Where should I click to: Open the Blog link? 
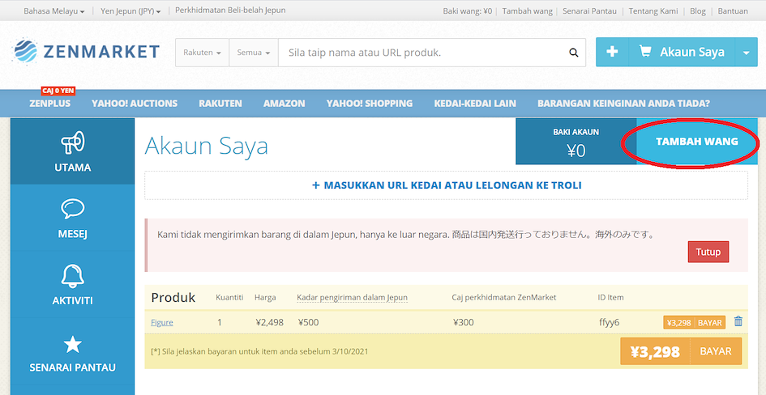point(698,11)
